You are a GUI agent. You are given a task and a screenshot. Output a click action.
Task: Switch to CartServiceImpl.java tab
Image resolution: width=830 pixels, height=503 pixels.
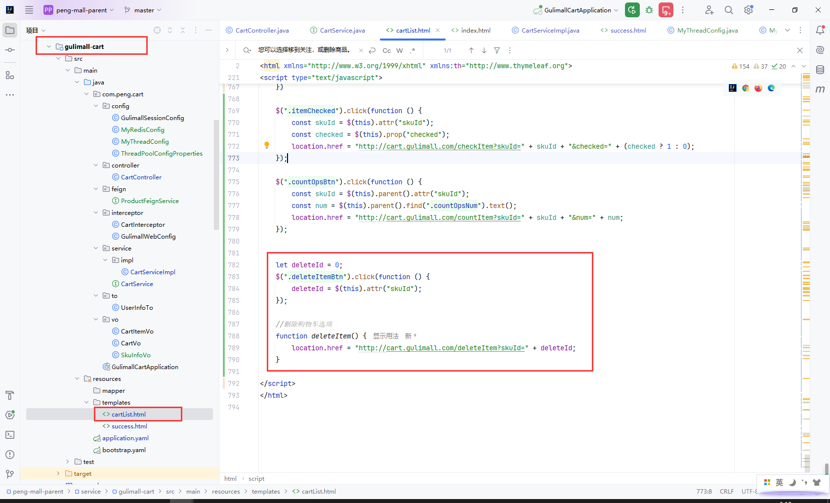[x=546, y=30]
